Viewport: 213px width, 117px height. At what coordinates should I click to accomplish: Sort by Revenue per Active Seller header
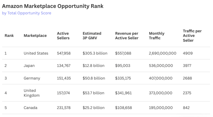tap(127, 36)
